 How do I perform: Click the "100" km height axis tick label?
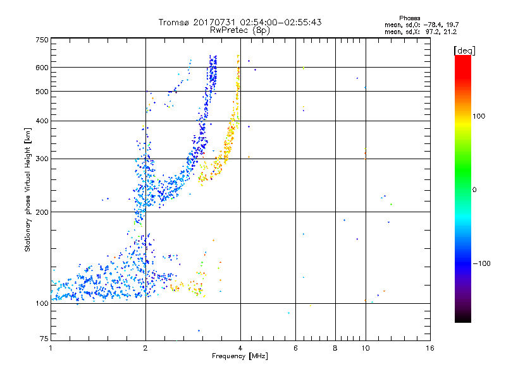click(42, 303)
